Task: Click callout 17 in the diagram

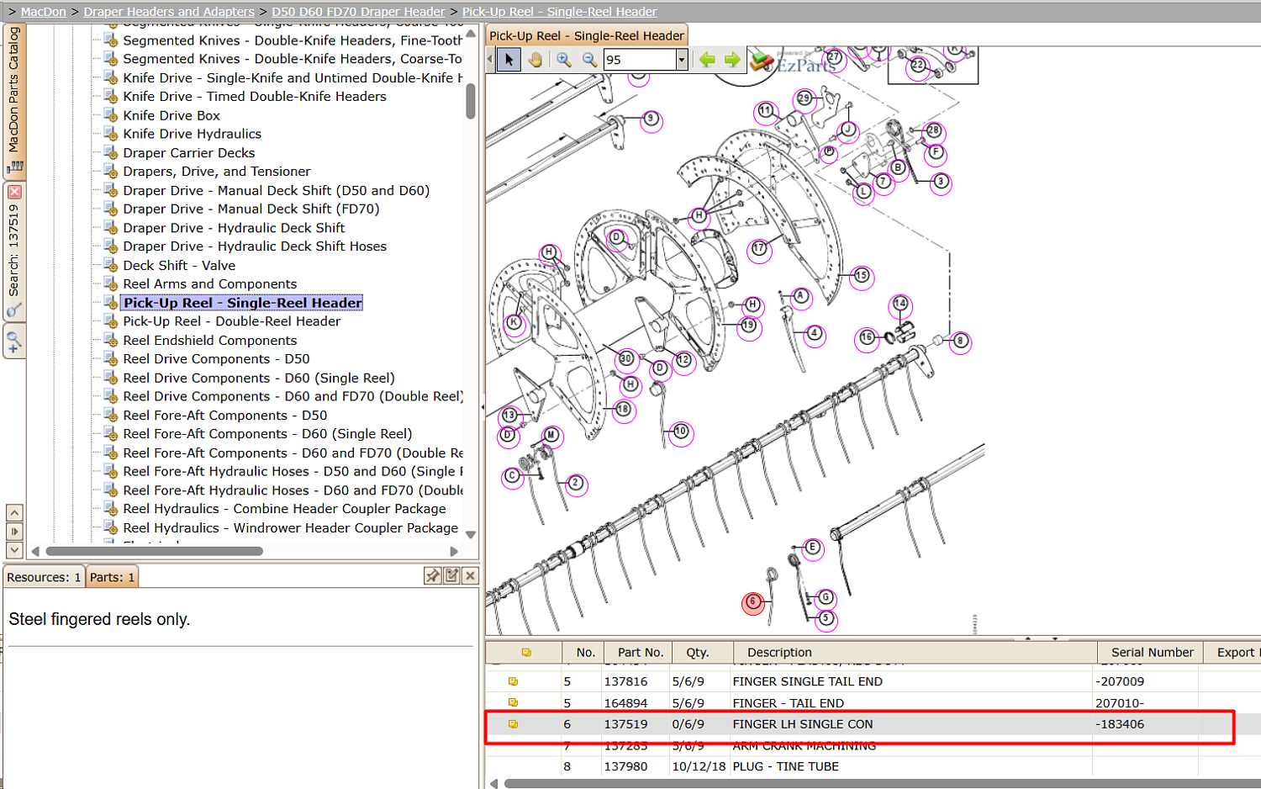Action: (760, 249)
